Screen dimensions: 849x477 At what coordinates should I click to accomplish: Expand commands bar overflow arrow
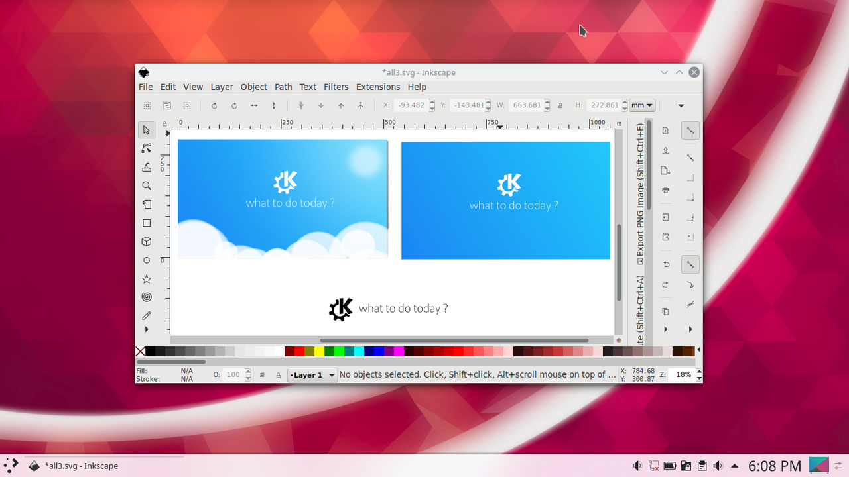[666, 329]
